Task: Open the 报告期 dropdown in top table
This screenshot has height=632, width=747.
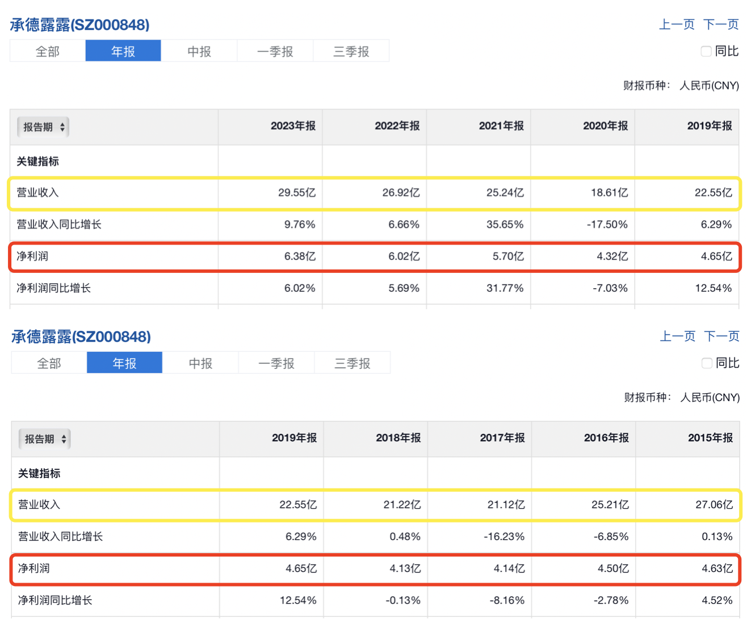Action: [x=43, y=127]
